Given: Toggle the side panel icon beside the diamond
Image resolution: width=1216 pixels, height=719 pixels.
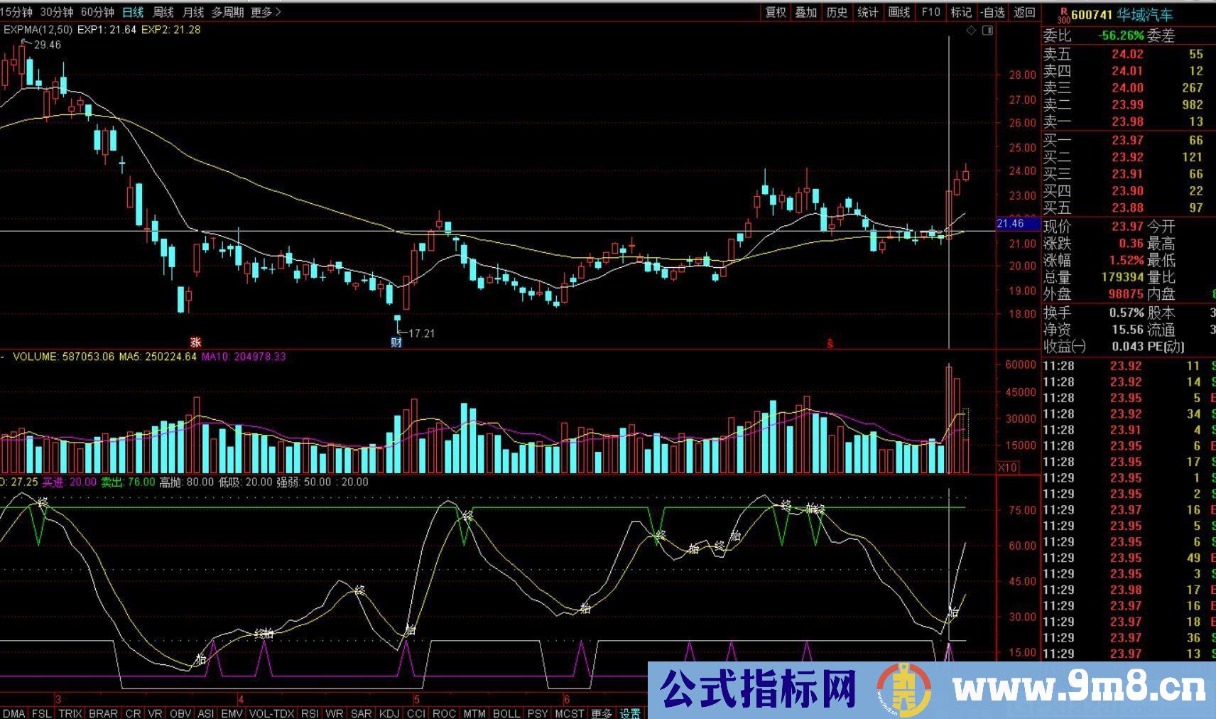Looking at the screenshot, I should pos(987,31).
